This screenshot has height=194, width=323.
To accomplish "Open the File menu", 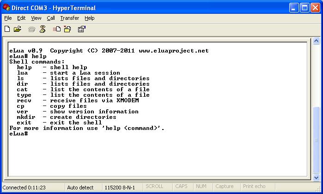I will pyautogui.click(x=8, y=18).
